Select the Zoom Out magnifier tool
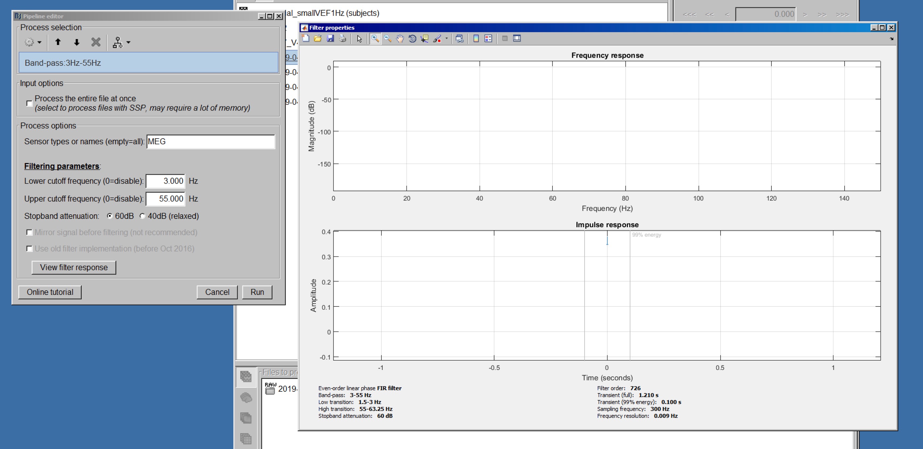Image resolution: width=923 pixels, height=449 pixels. coord(387,39)
